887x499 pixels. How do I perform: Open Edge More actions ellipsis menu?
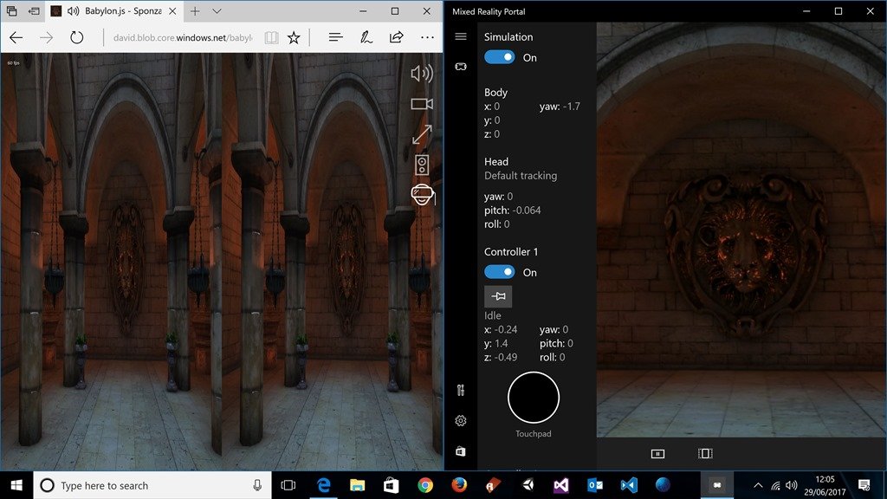pos(427,37)
